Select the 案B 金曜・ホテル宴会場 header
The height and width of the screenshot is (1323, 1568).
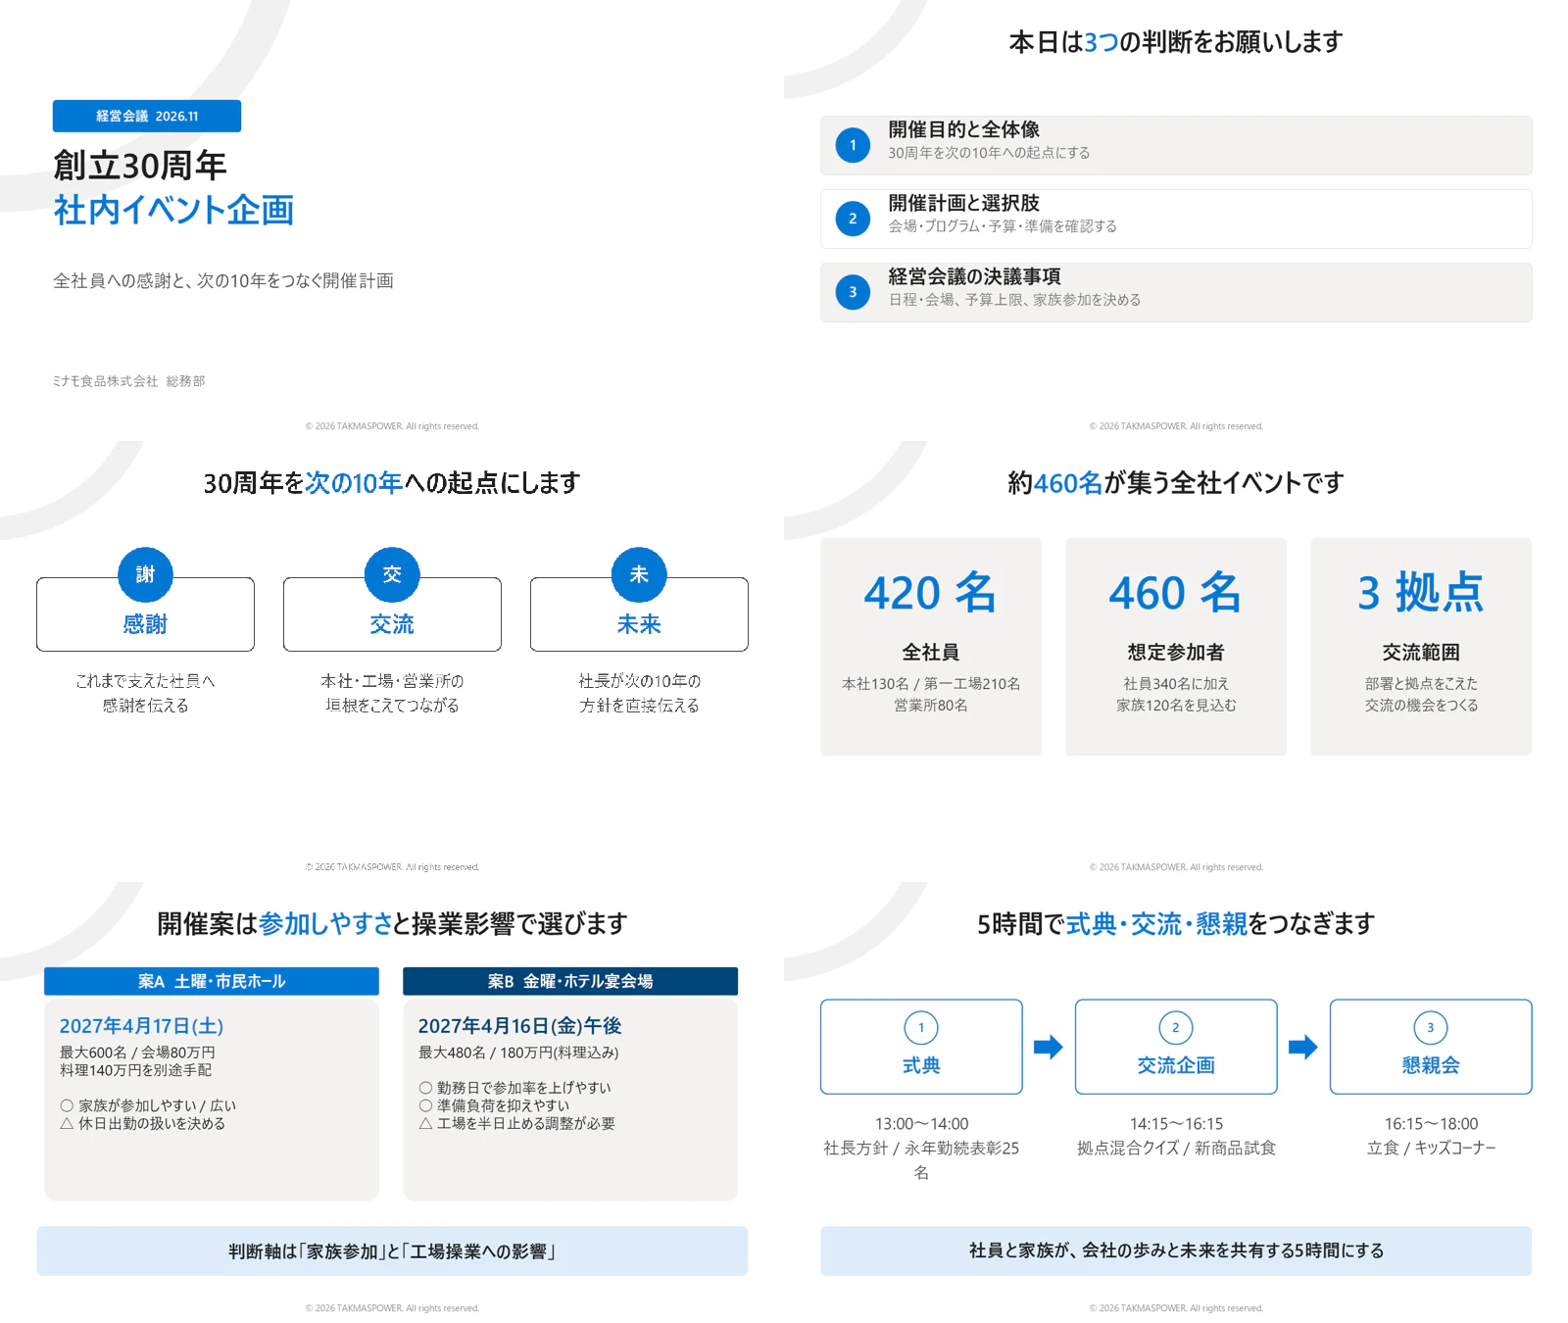click(x=570, y=981)
